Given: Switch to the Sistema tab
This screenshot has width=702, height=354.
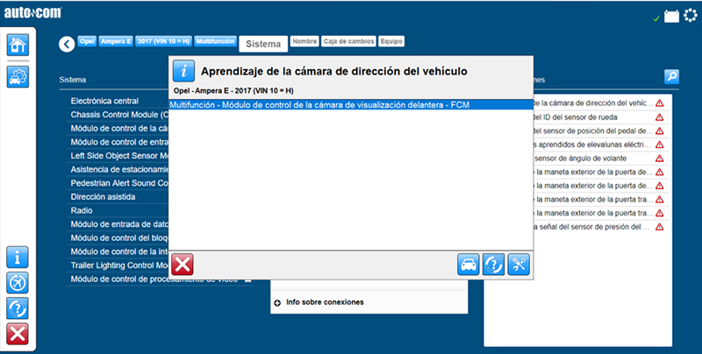Looking at the screenshot, I should click(x=263, y=44).
